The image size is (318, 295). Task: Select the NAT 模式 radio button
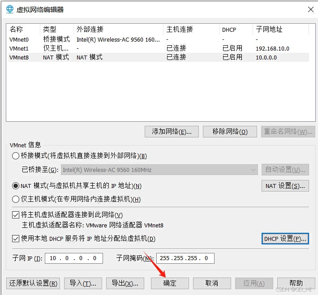coord(16,186)
